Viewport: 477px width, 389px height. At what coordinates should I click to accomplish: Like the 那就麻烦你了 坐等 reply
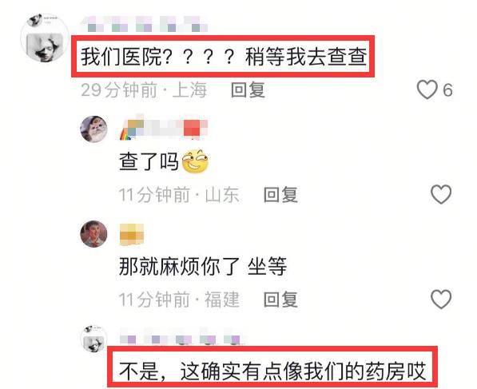coord(441,300)
